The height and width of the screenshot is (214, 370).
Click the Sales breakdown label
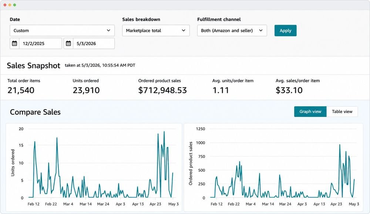pyautogui.click(x=141, y=19)
